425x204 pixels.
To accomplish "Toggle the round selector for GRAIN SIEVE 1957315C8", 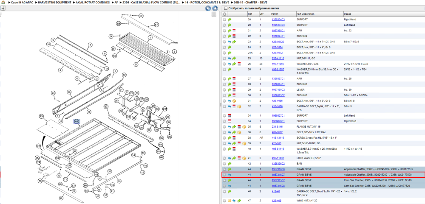I will click(224, 186).
